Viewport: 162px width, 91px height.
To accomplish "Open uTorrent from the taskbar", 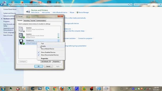I will pos(69,89).
